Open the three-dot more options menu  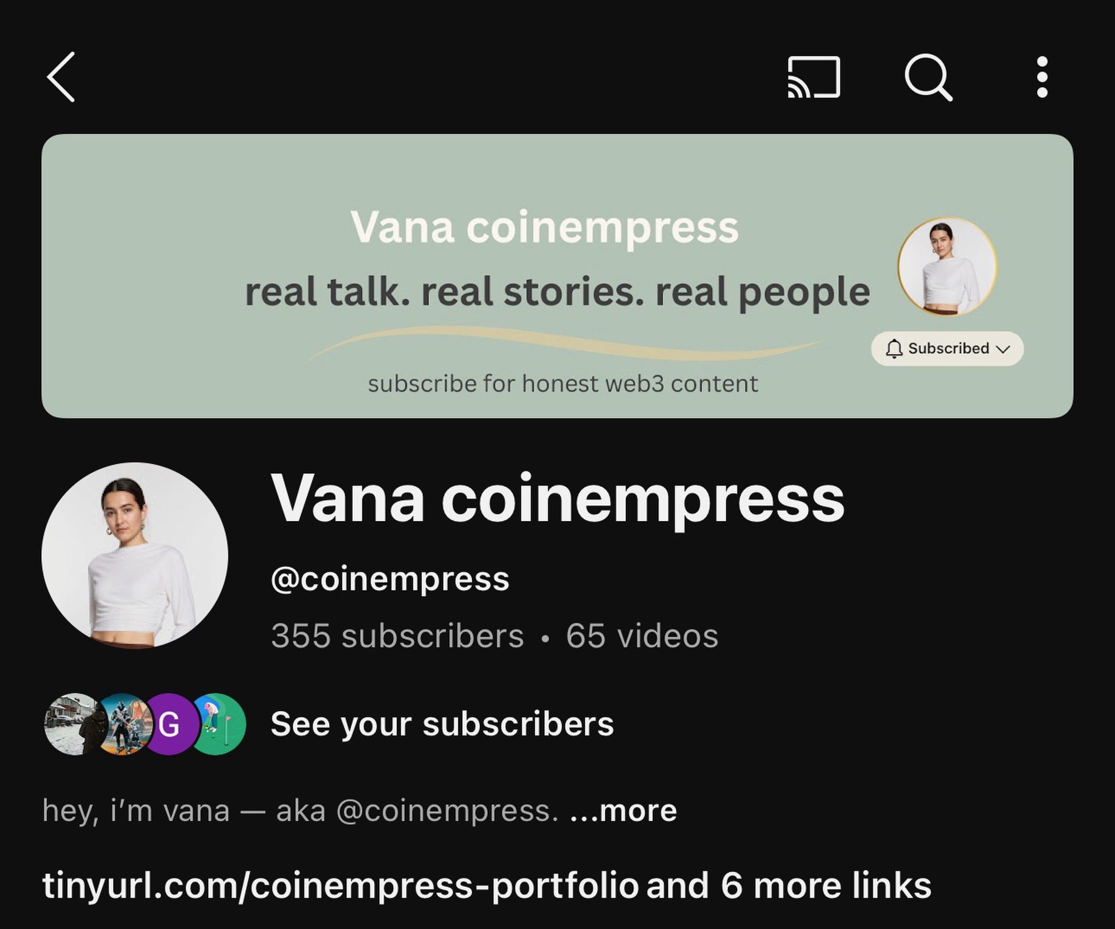[x=1041, y=77]
